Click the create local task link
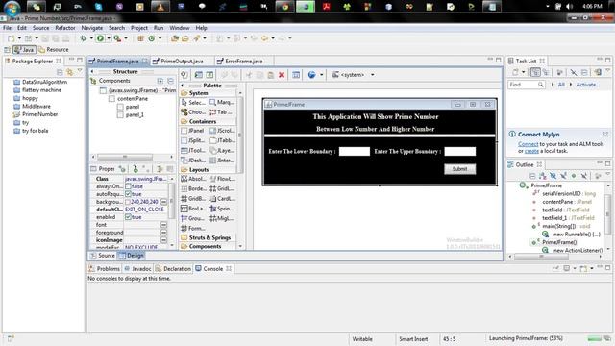 coord(531,151)
